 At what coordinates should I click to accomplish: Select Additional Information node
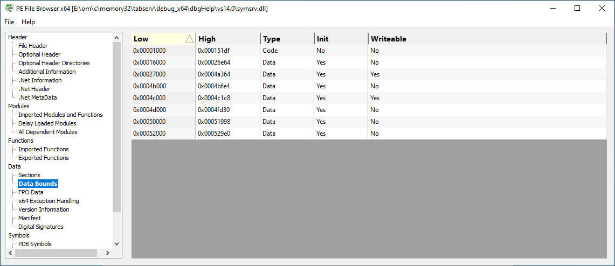(47, 72)
